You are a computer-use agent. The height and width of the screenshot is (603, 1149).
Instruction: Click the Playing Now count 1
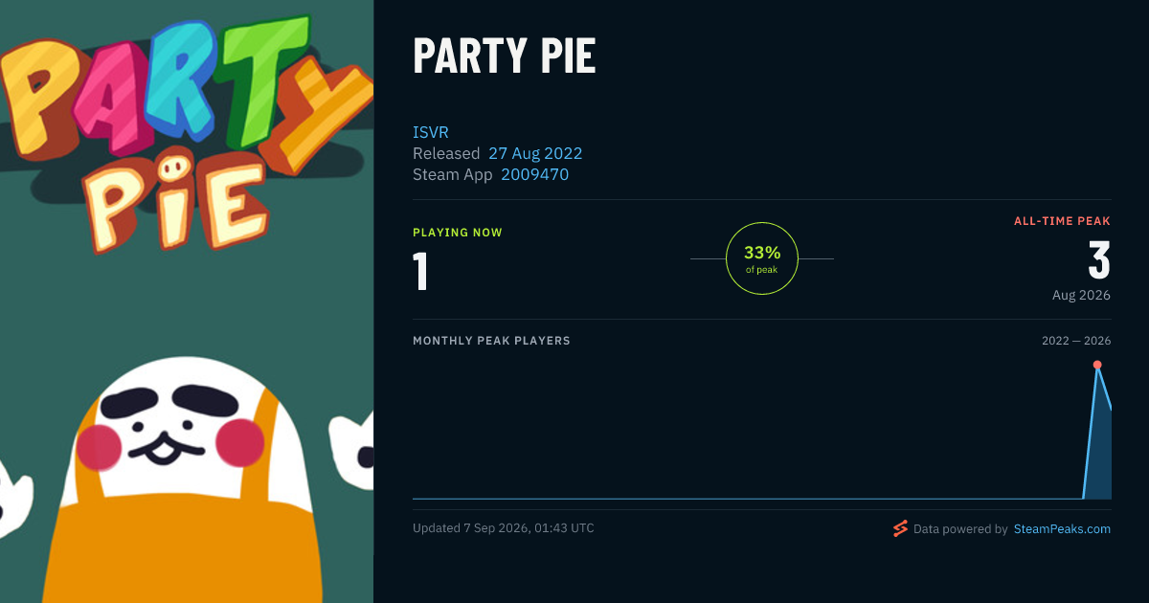click(420, 270)
